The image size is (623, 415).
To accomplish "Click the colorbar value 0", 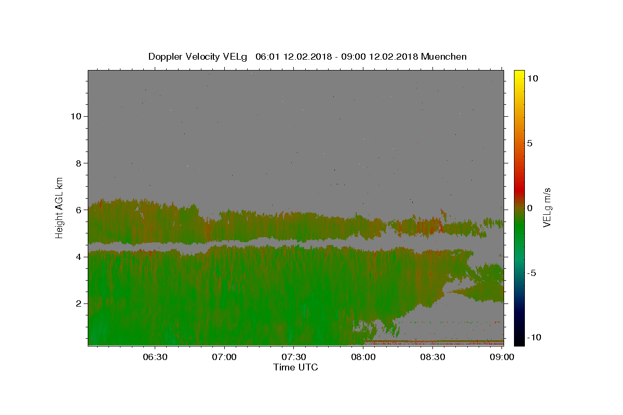I will click(530, 208).
